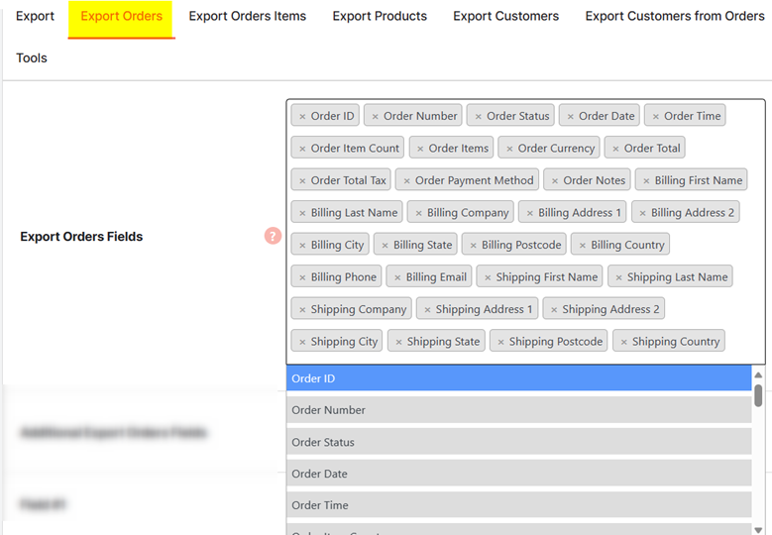Choose Order Number in the dropdown list
772x535 pixels.
coord(519,410)
